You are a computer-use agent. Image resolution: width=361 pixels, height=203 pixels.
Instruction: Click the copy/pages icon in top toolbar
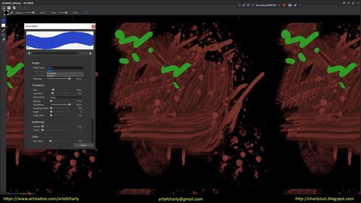pos(14,7)
